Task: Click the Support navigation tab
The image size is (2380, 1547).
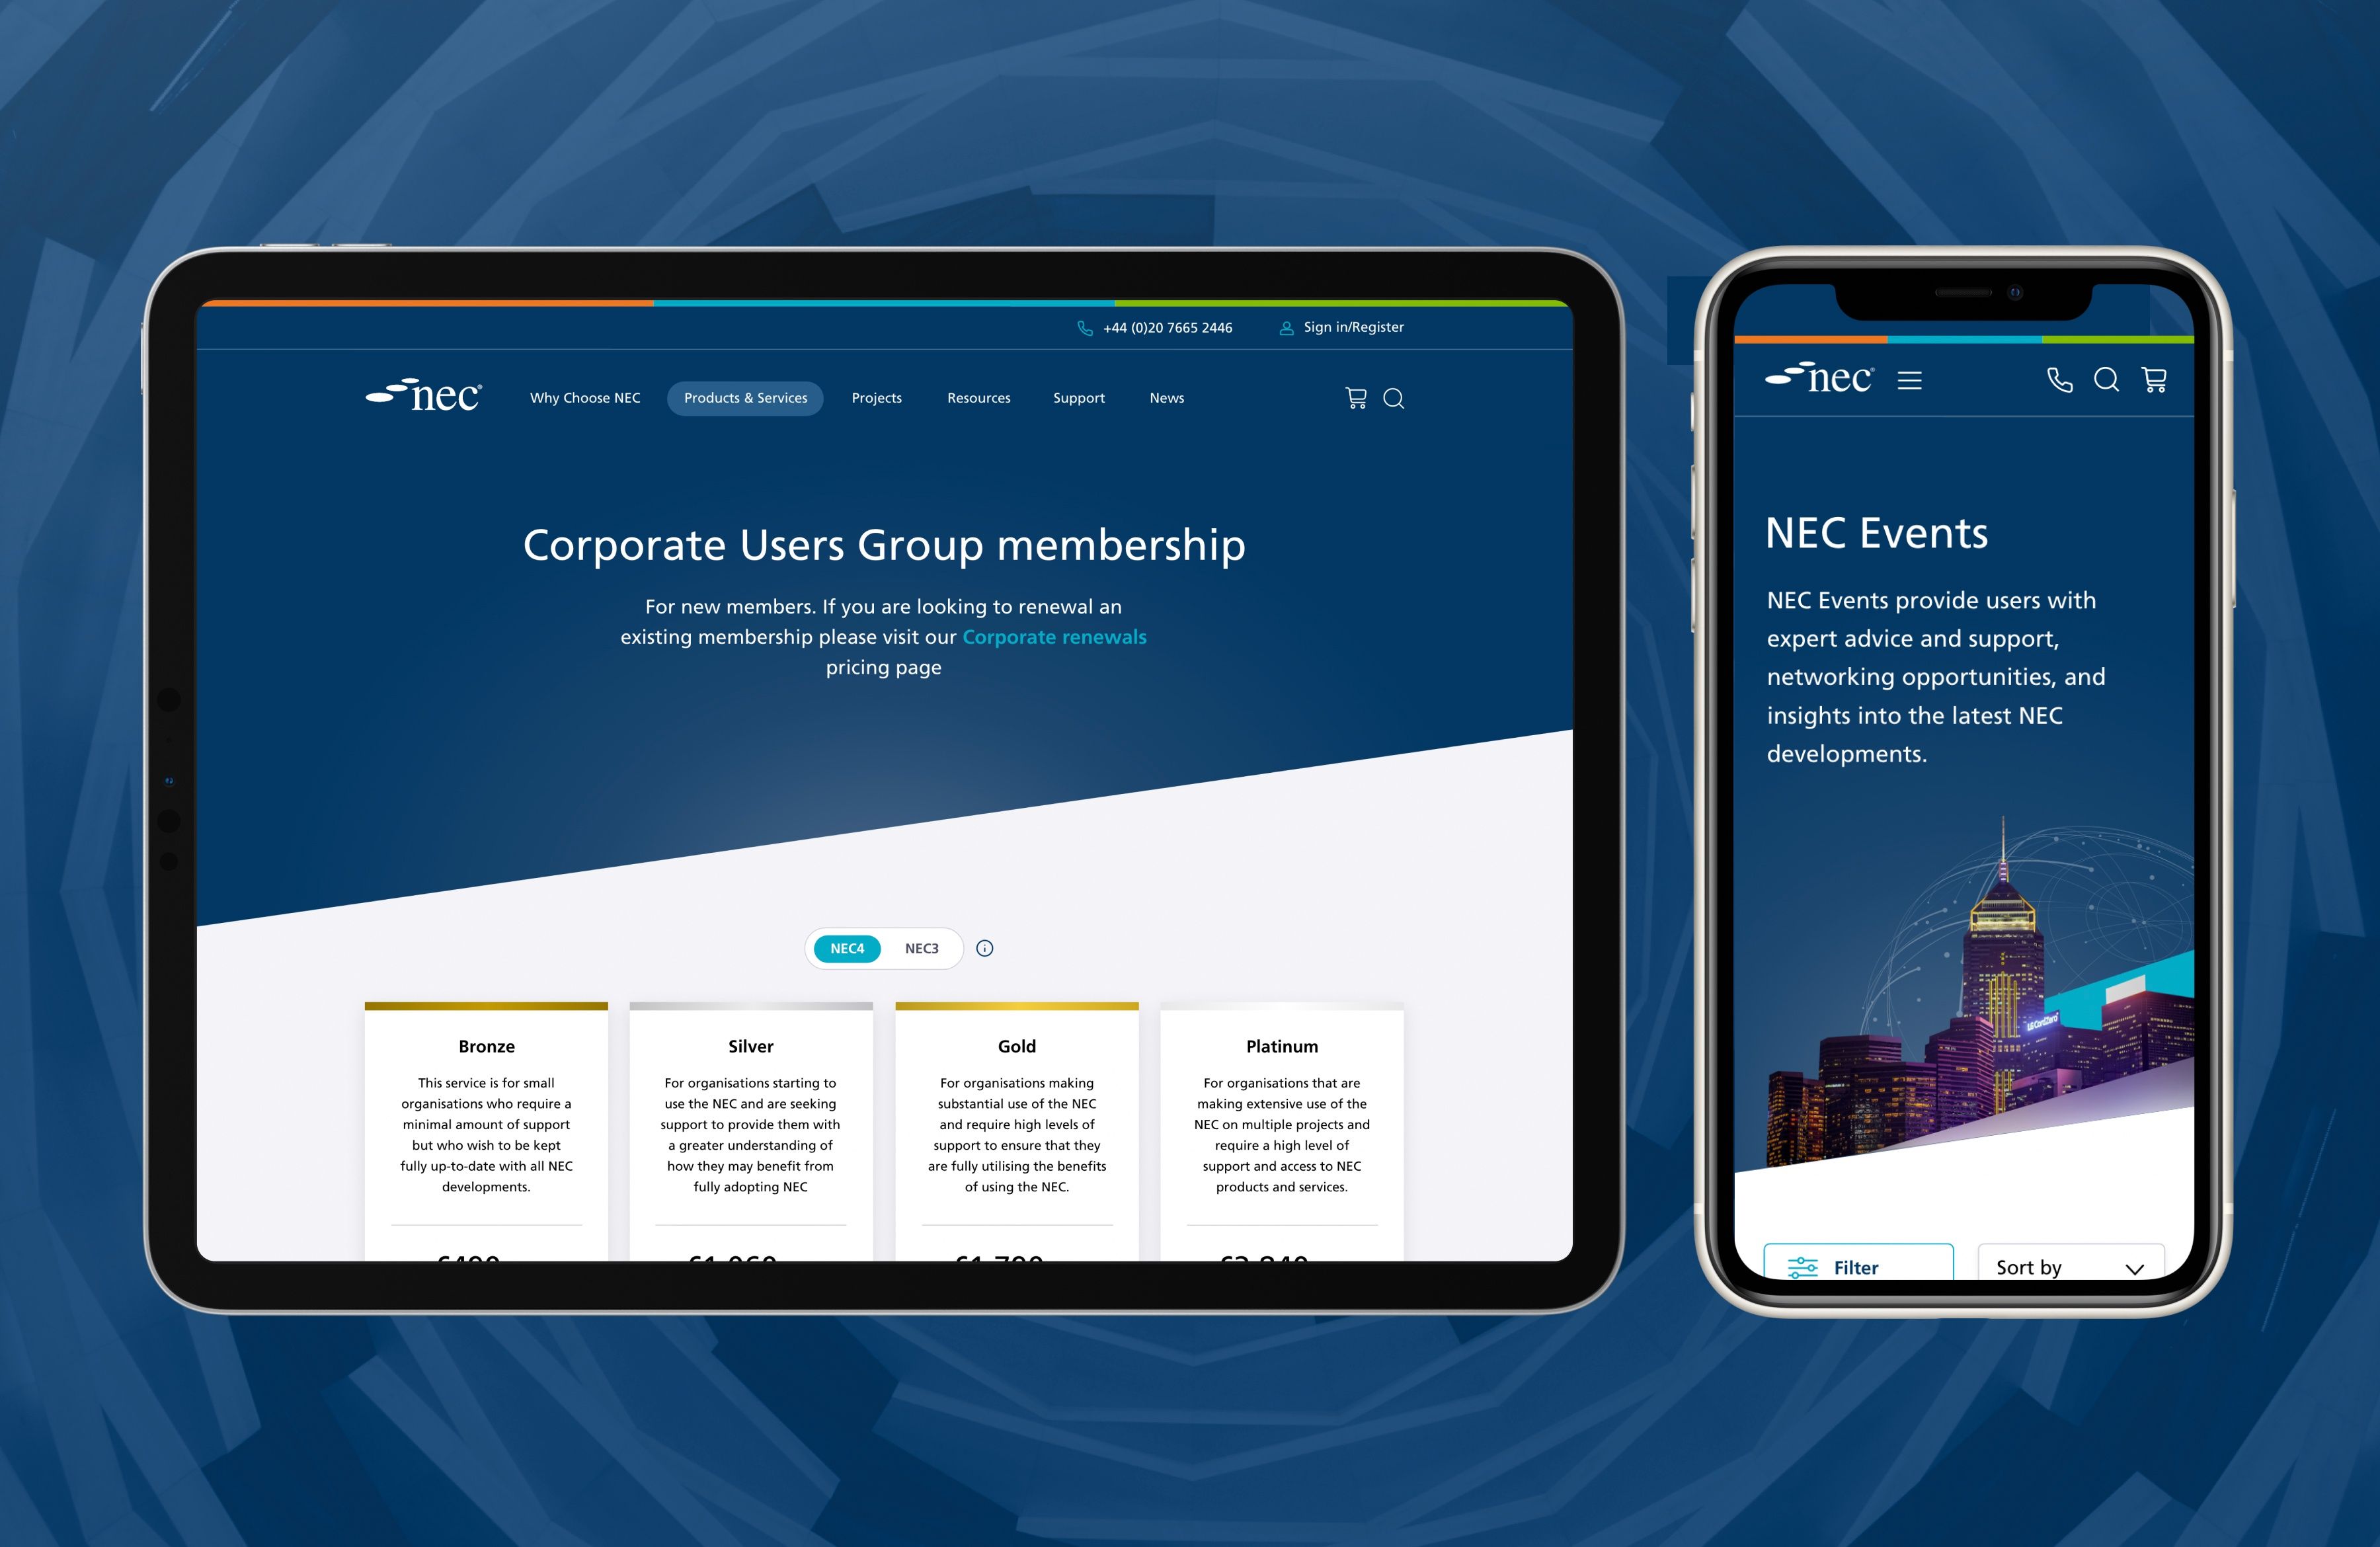Action: click(x=1077, y=397)
